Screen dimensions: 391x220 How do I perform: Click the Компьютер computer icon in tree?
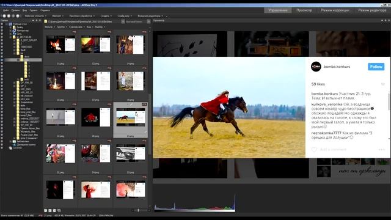point(14,31)
